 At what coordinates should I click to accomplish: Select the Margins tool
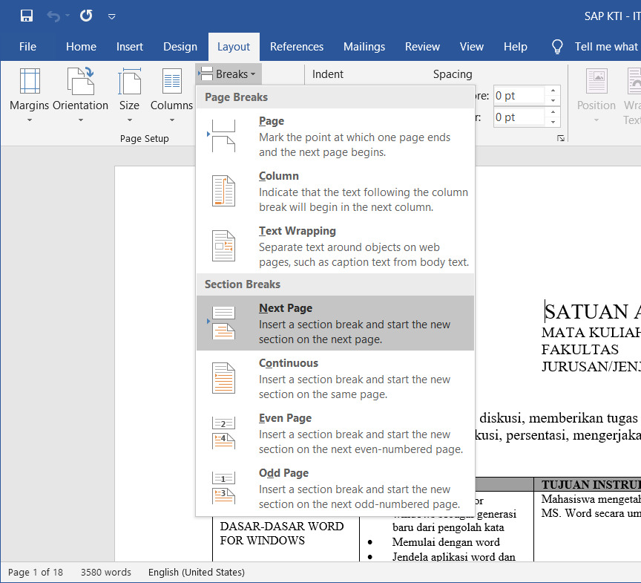coord(29,94)
